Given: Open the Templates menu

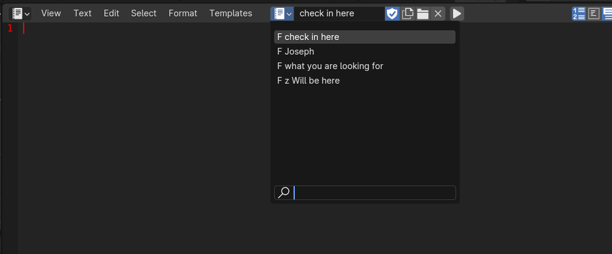Looking at the screenshot, I should coord(230,13).
